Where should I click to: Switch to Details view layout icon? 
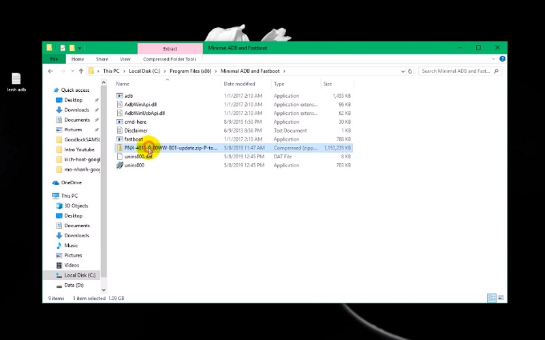[491, 298]
